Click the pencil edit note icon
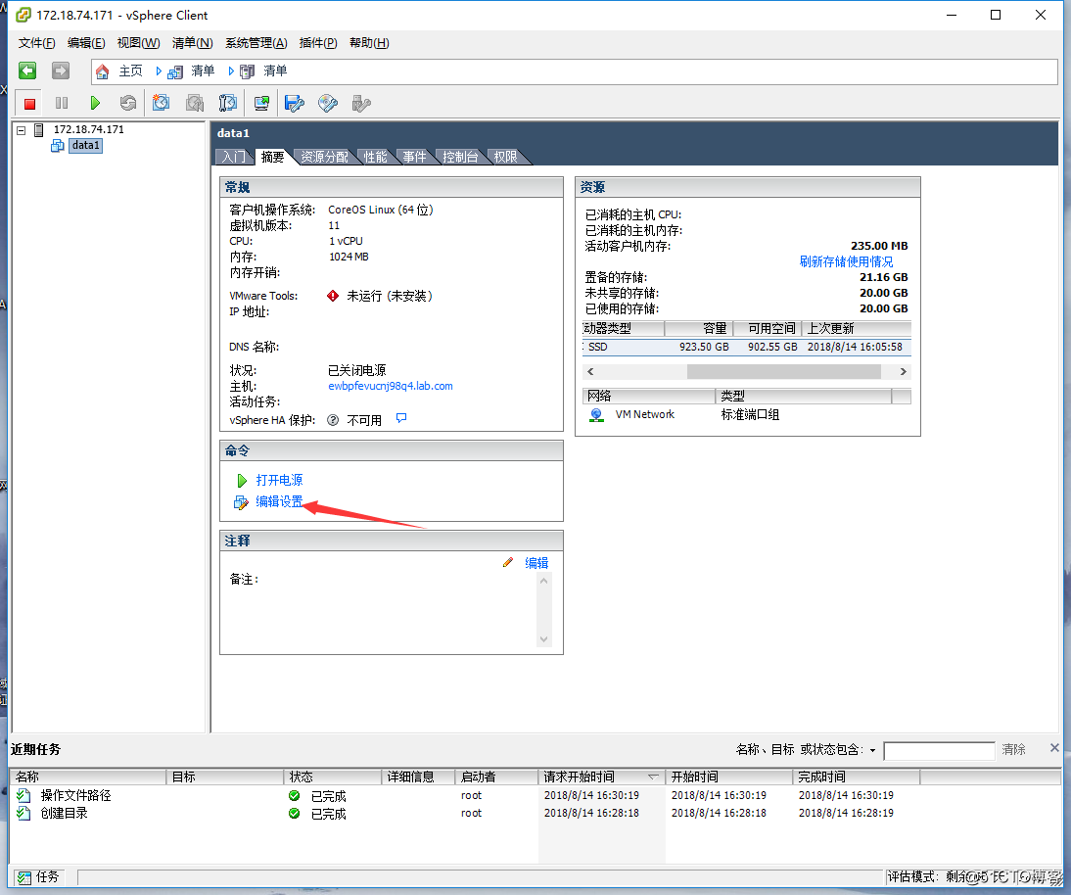 tap(507, 562)
